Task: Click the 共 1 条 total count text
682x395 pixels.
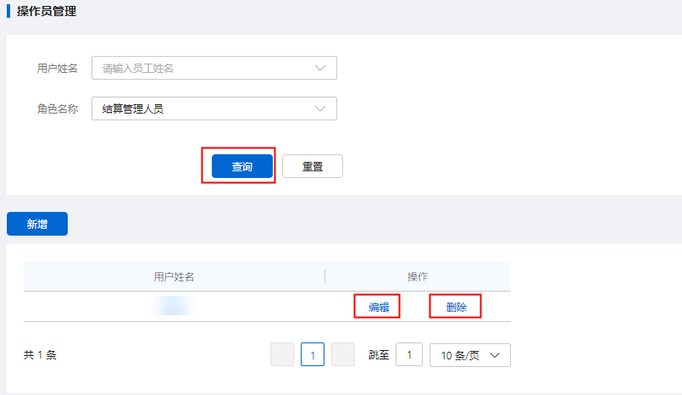Action: [x=40, y=355]
